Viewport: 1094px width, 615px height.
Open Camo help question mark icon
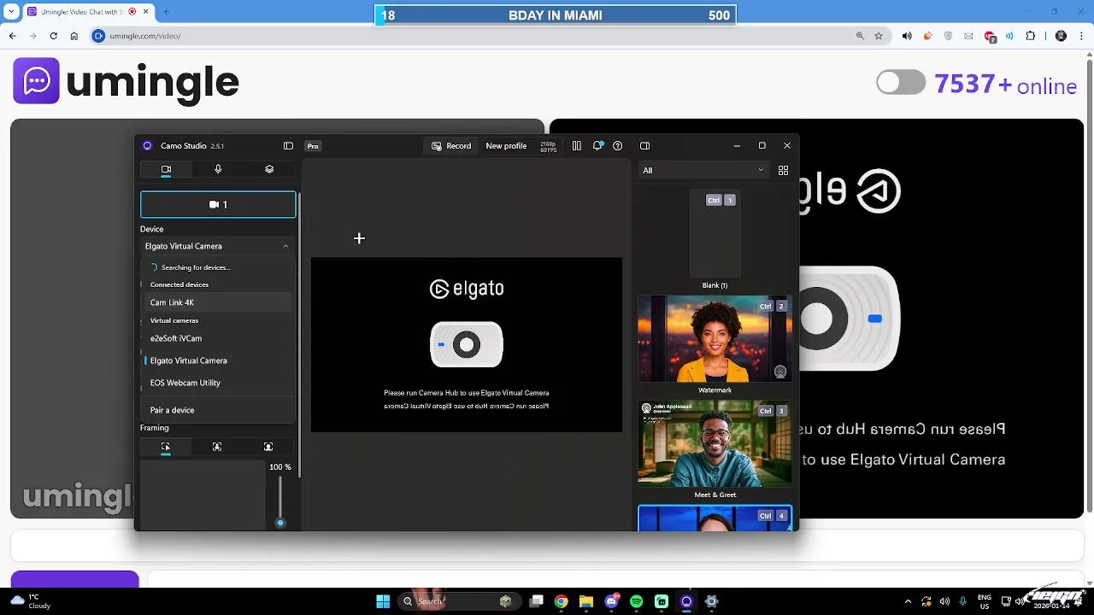pyautogui.click(x=618, y=146)
